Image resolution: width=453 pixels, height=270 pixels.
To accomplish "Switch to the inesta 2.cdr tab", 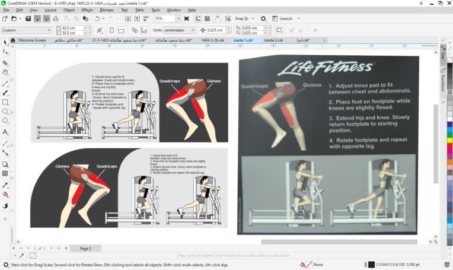I will click(273, 40).
